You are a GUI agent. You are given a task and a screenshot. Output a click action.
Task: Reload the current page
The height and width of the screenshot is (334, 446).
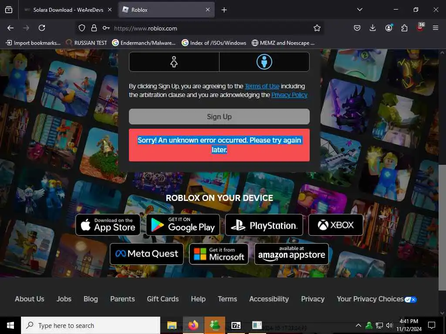pos(42,28)
